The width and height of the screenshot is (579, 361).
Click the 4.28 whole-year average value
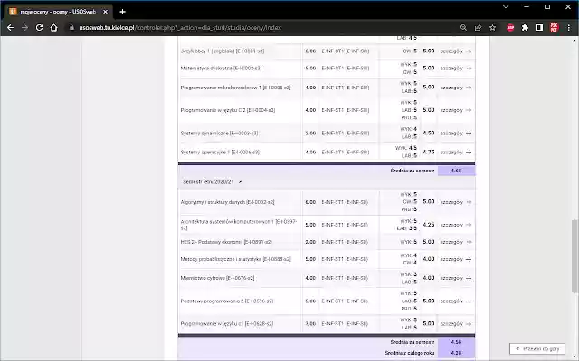456,353
